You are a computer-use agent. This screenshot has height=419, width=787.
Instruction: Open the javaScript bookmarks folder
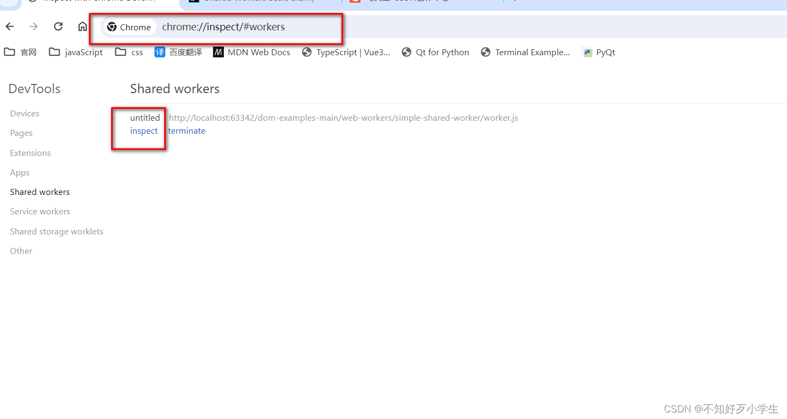coord(75,52)
